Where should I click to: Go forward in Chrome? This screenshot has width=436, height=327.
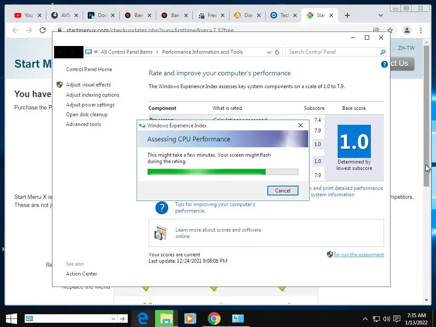click(29, 30)
